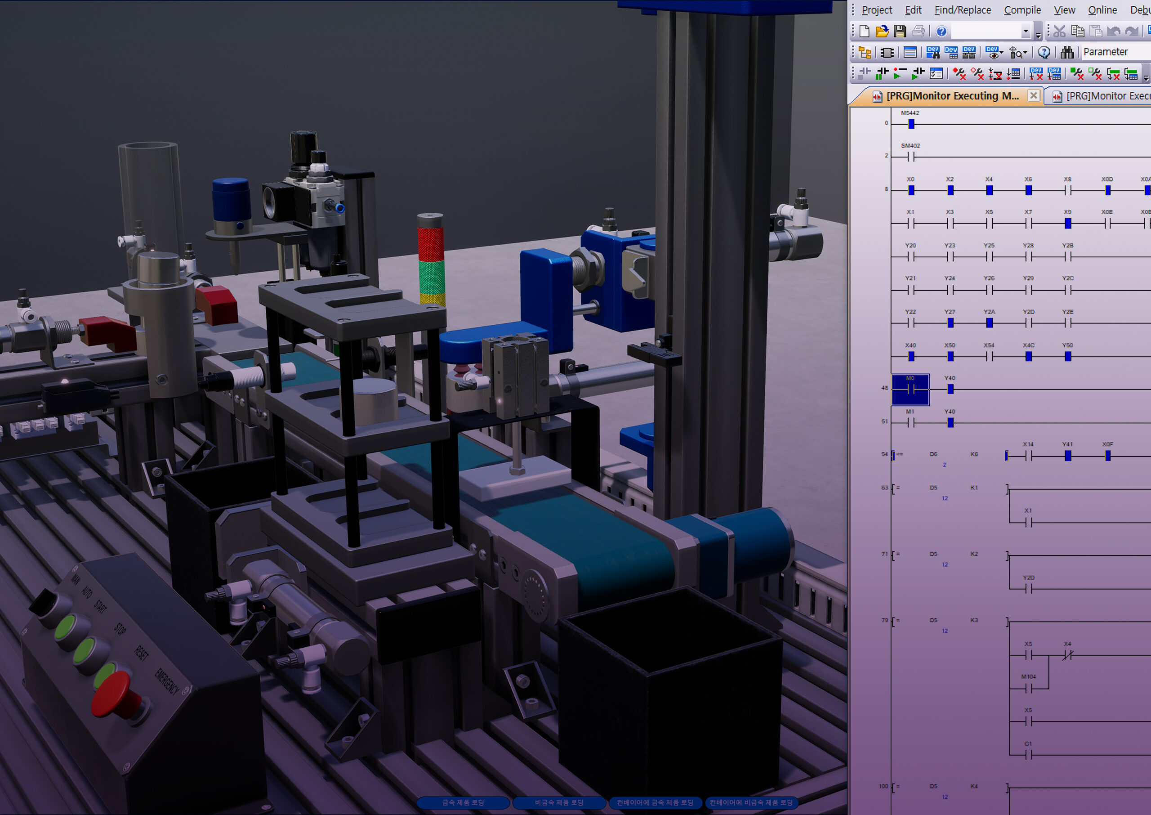Click the PLC chip icon
Screen dimensions: 1151x815
887,52
